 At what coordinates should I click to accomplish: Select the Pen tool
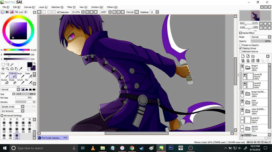(5, 75)
